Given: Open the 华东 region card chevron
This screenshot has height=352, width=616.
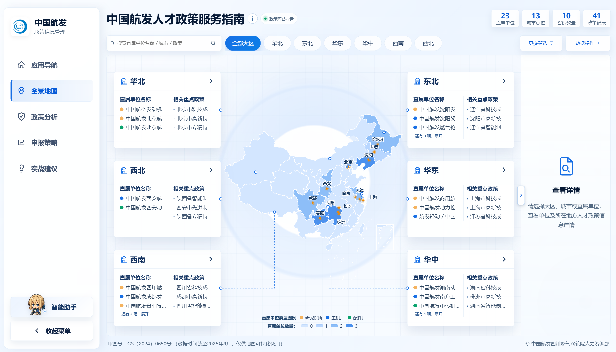Looking at the screenshot, I should click(x=504, y=170).
